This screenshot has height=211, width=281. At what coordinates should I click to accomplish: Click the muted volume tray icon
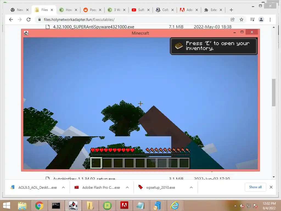pyautogui.click(x=242, y=206)
